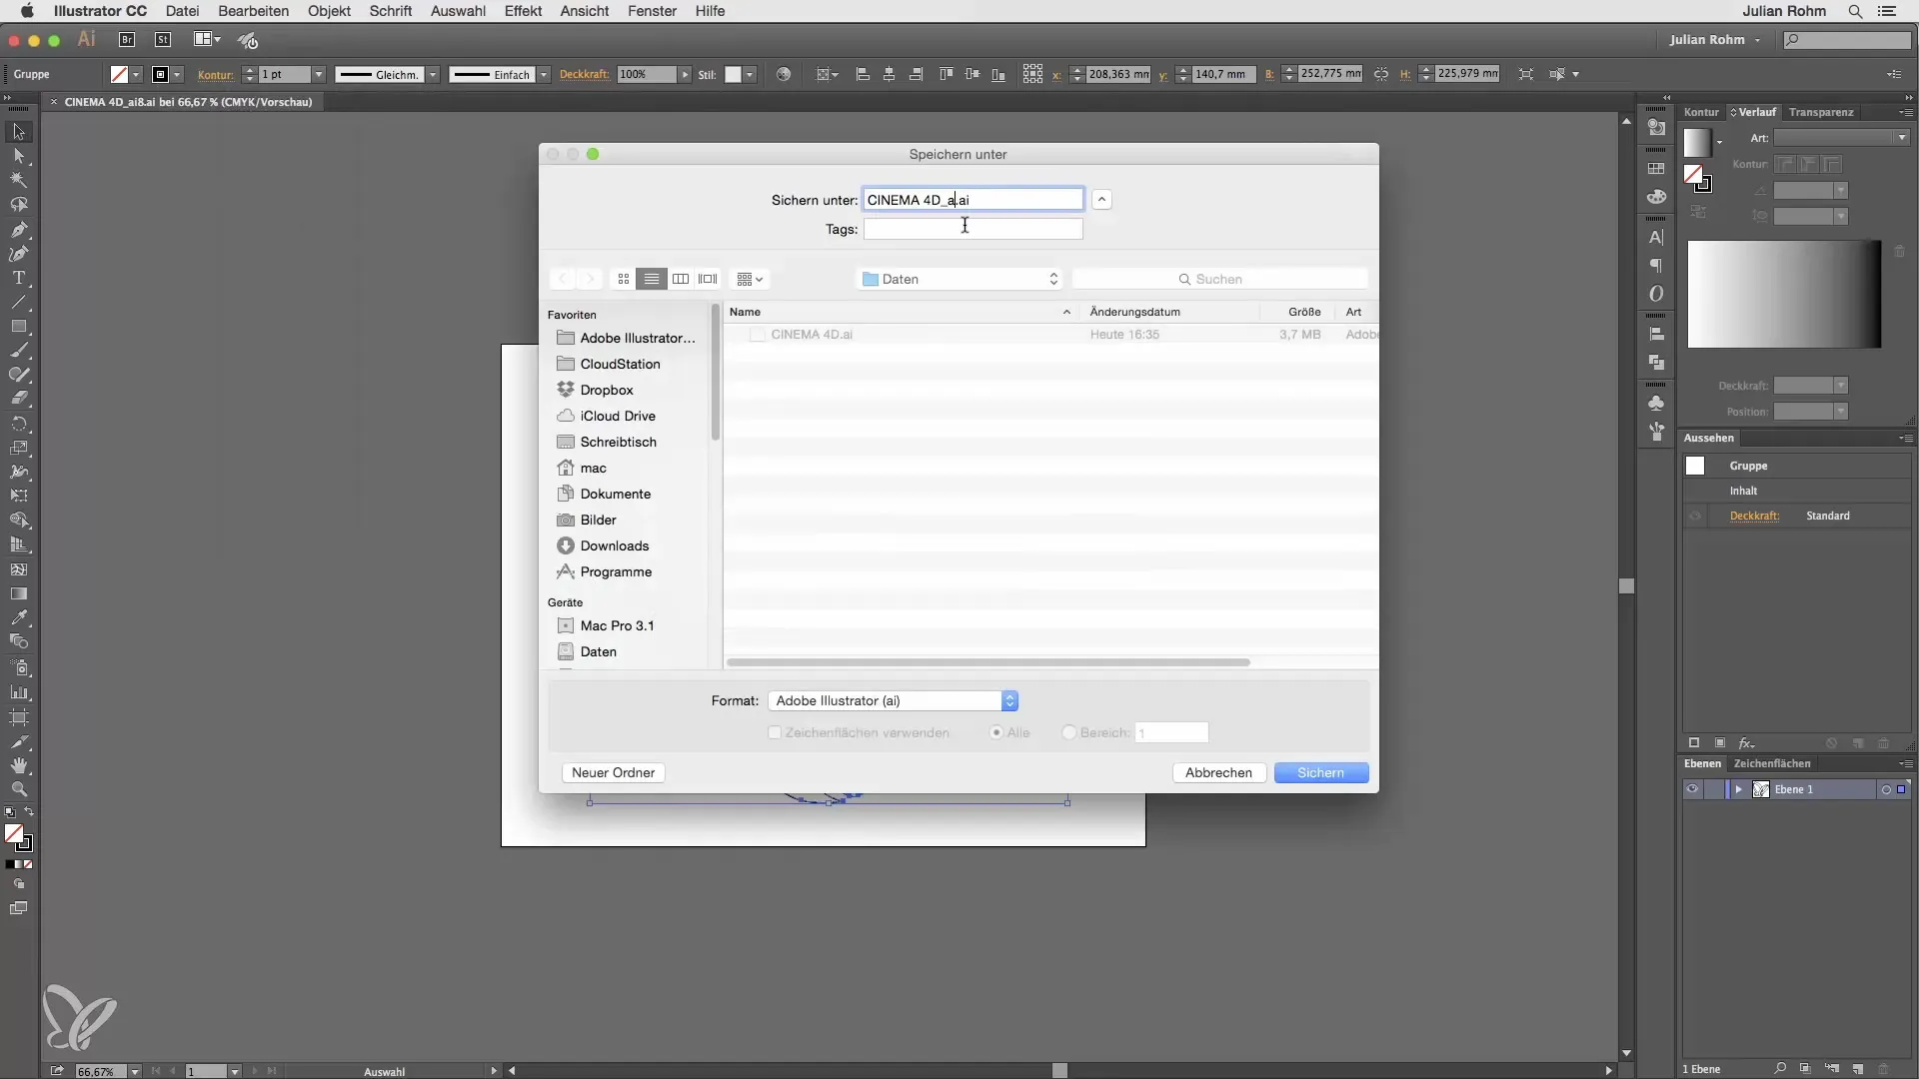Select the Pen tool in toolbox

click(x=18, y=230)
